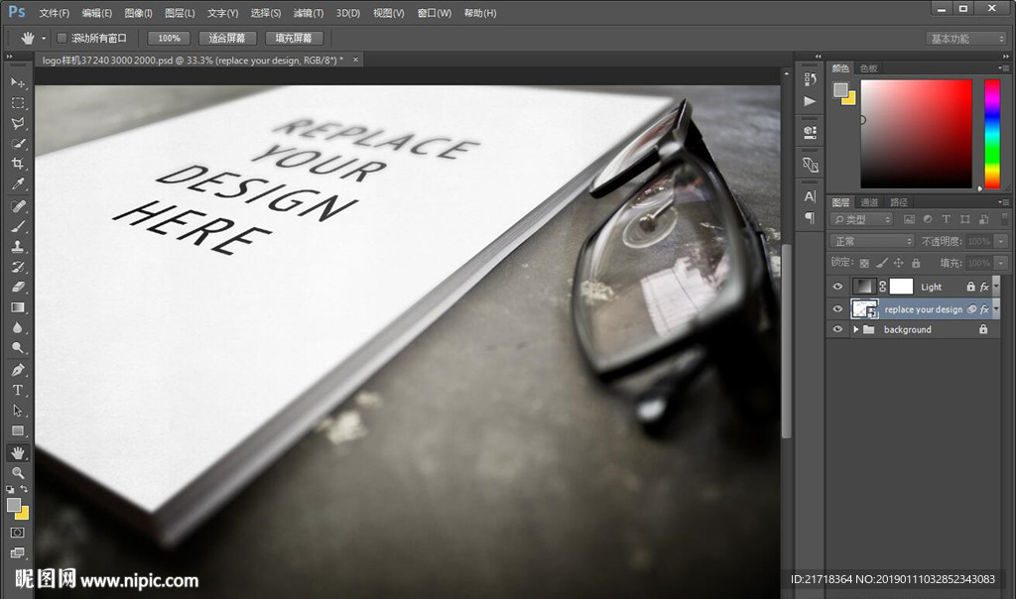Select the Crop tool
This screenshot has width=1016, height=599.
coord(18,164)
